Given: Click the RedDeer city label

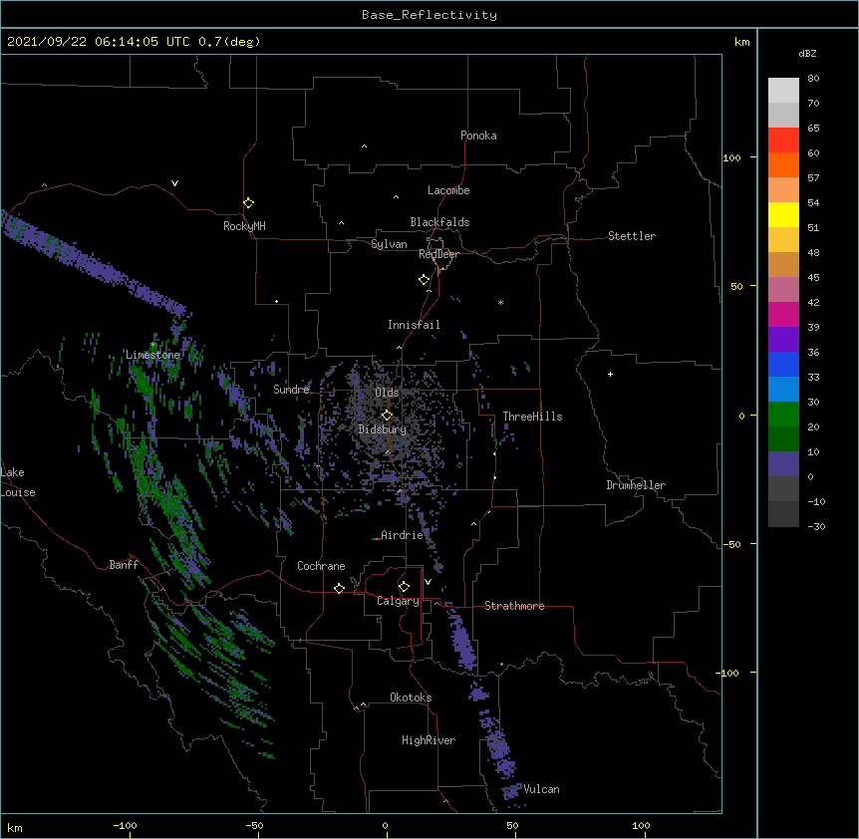Looking at the screenshot, I should click(x=438, y=254).
